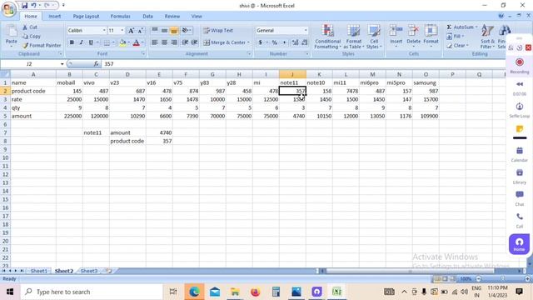Screen dimensions: 533x300
Task: Save the workbook from quick access toolbar
Action: point(24,6)
